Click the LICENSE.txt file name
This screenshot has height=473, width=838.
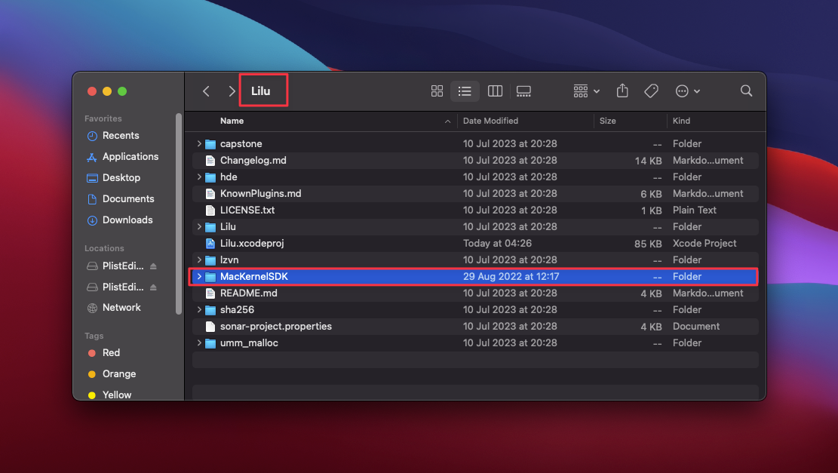[247, 210]
